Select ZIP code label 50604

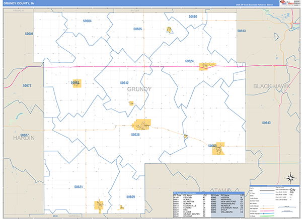point(87,21)
